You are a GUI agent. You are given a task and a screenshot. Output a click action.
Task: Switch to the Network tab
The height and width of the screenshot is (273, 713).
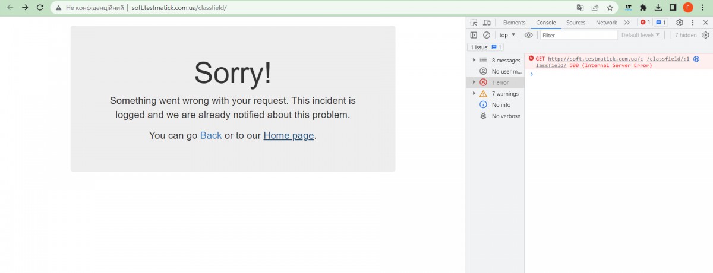606,23
